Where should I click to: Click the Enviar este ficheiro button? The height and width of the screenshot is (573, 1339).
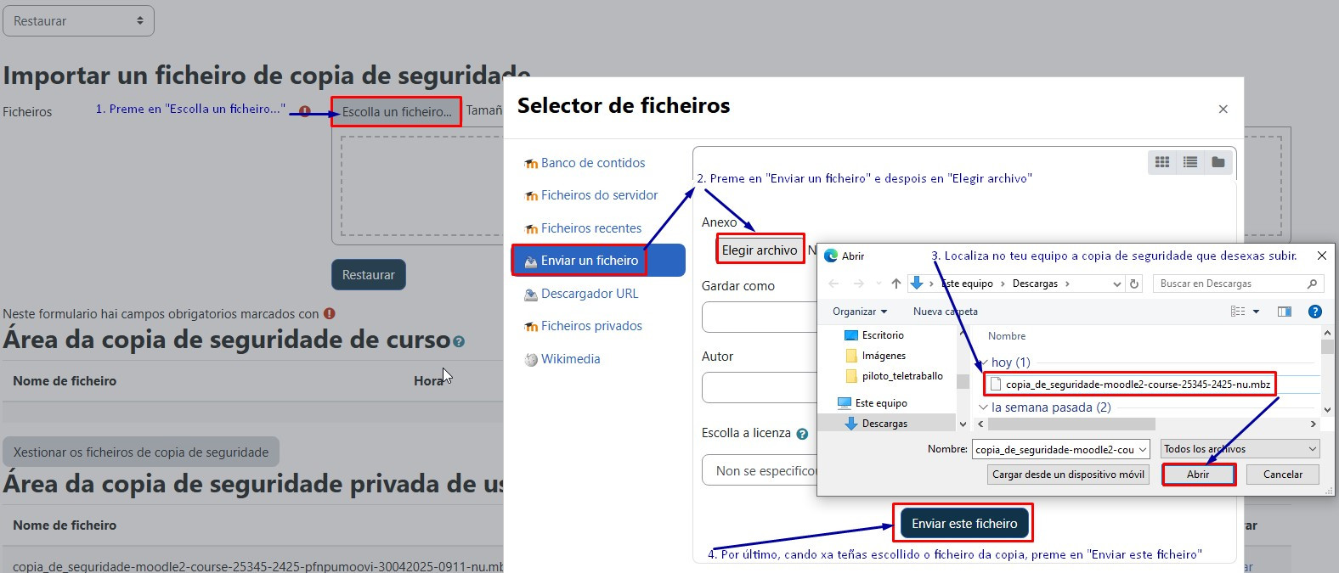click(964, 524)
